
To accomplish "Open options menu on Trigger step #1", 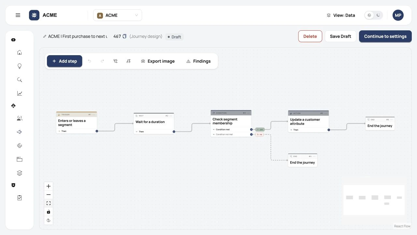I will [x=94, y=115].
